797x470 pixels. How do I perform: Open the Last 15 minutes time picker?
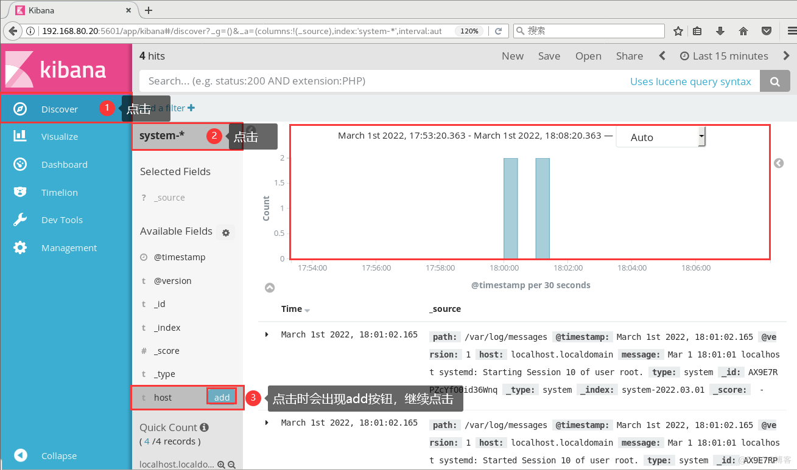[x=724, y=56]
